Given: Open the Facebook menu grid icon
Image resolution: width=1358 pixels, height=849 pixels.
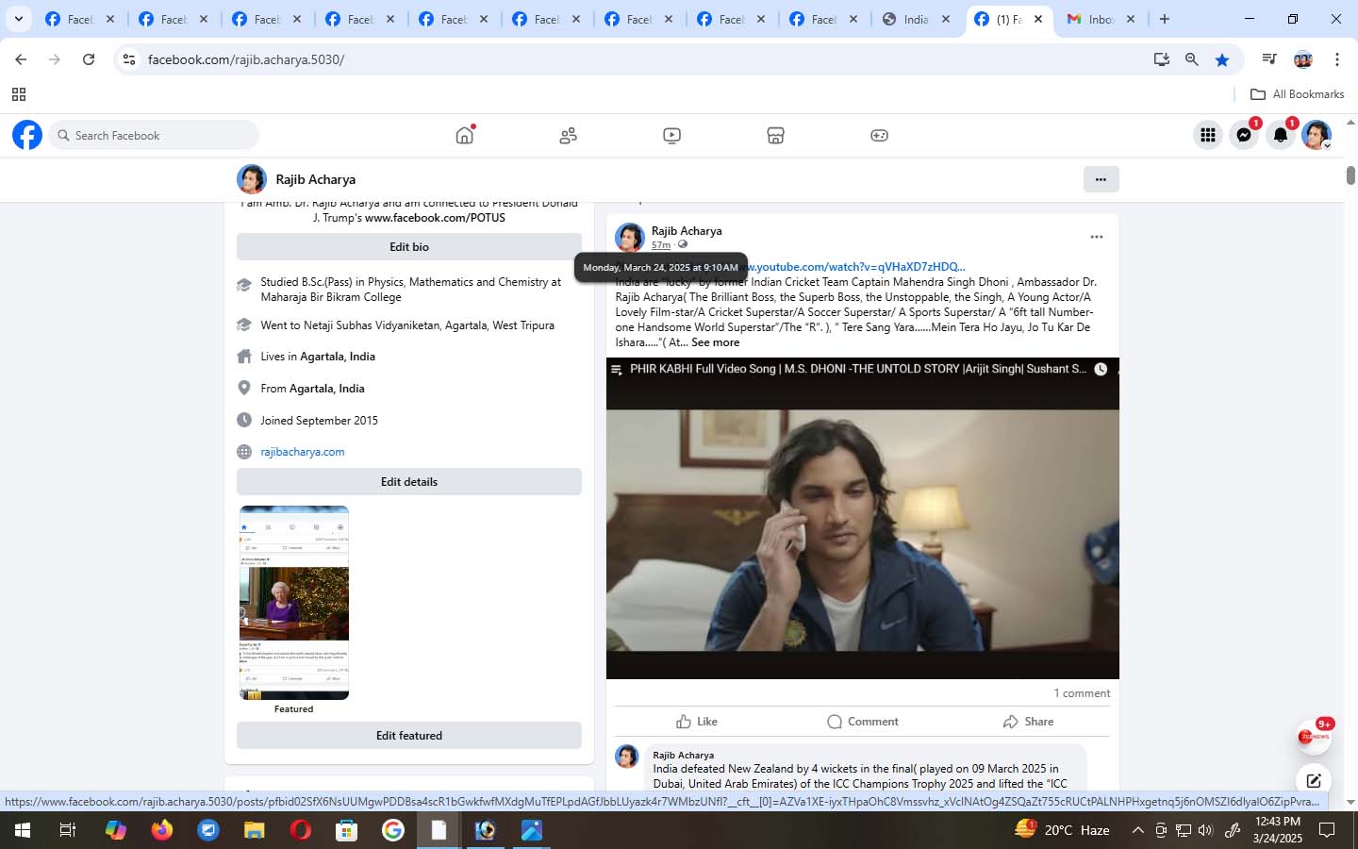Looking at the screenshot, I should pyautogui.click(x=1208, y=135).
